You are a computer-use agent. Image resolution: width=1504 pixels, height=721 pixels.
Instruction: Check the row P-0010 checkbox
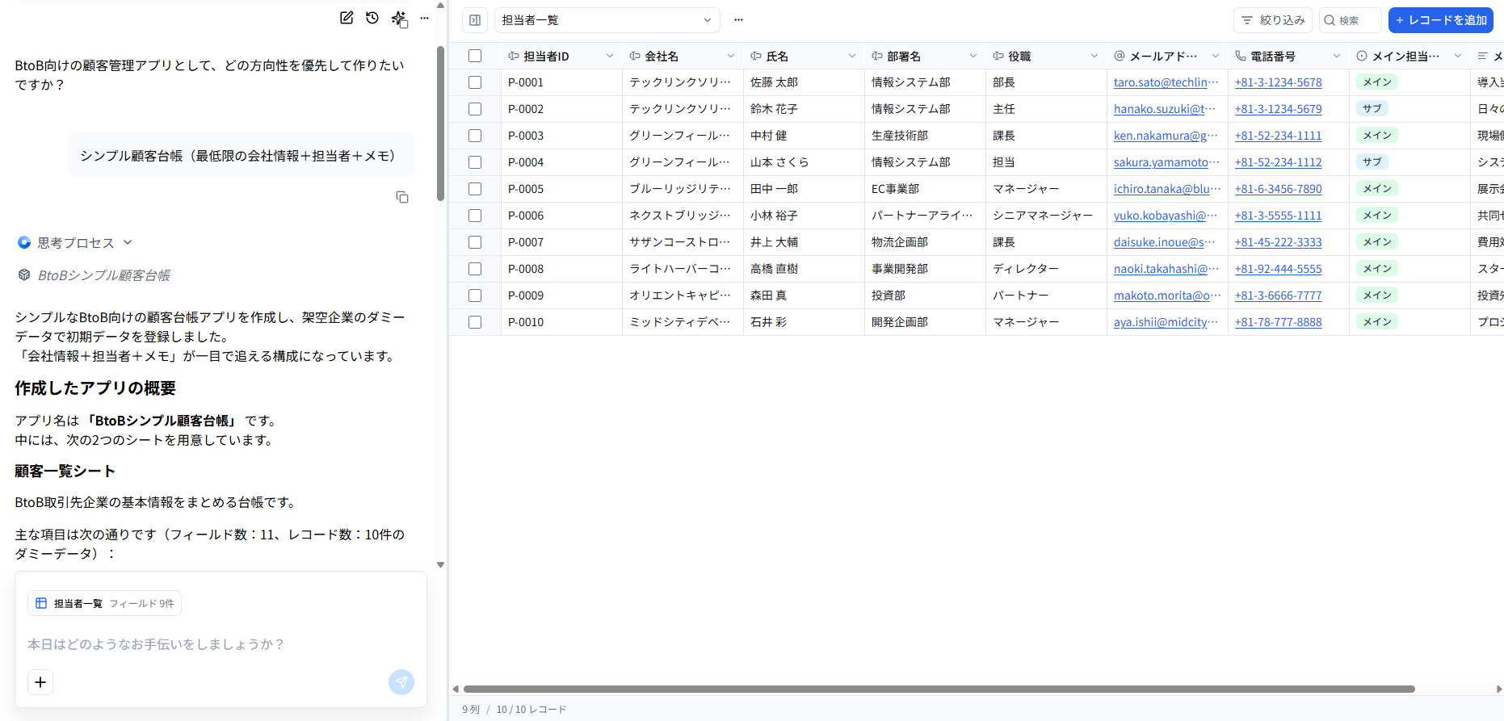click(x=475, y=322)
